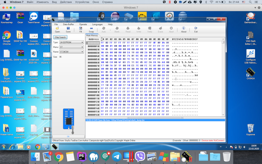Click the Blank check toolbar icon
The height and width of the screenshot is (164, 262).
pyautogui.click(x=117, y=30)
